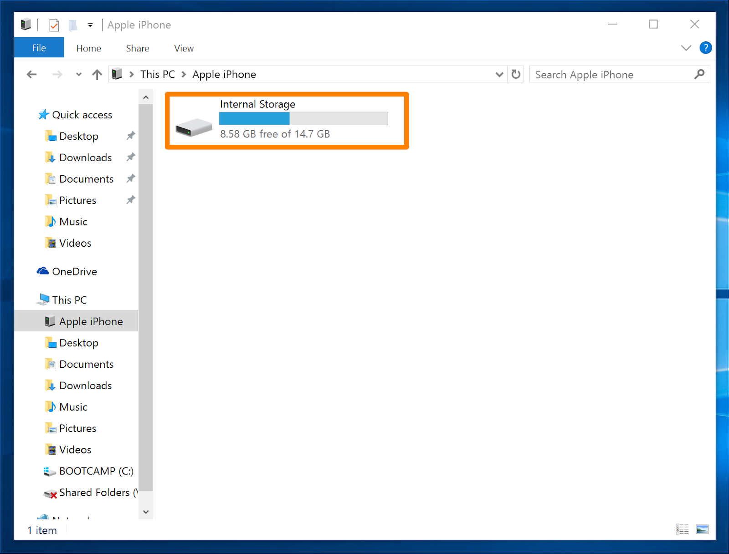The height and width of the screenshot is (554, 729).
Task: Switch to the Home ribbon tab
Action: pyautogui.click(x=88, y=48)
